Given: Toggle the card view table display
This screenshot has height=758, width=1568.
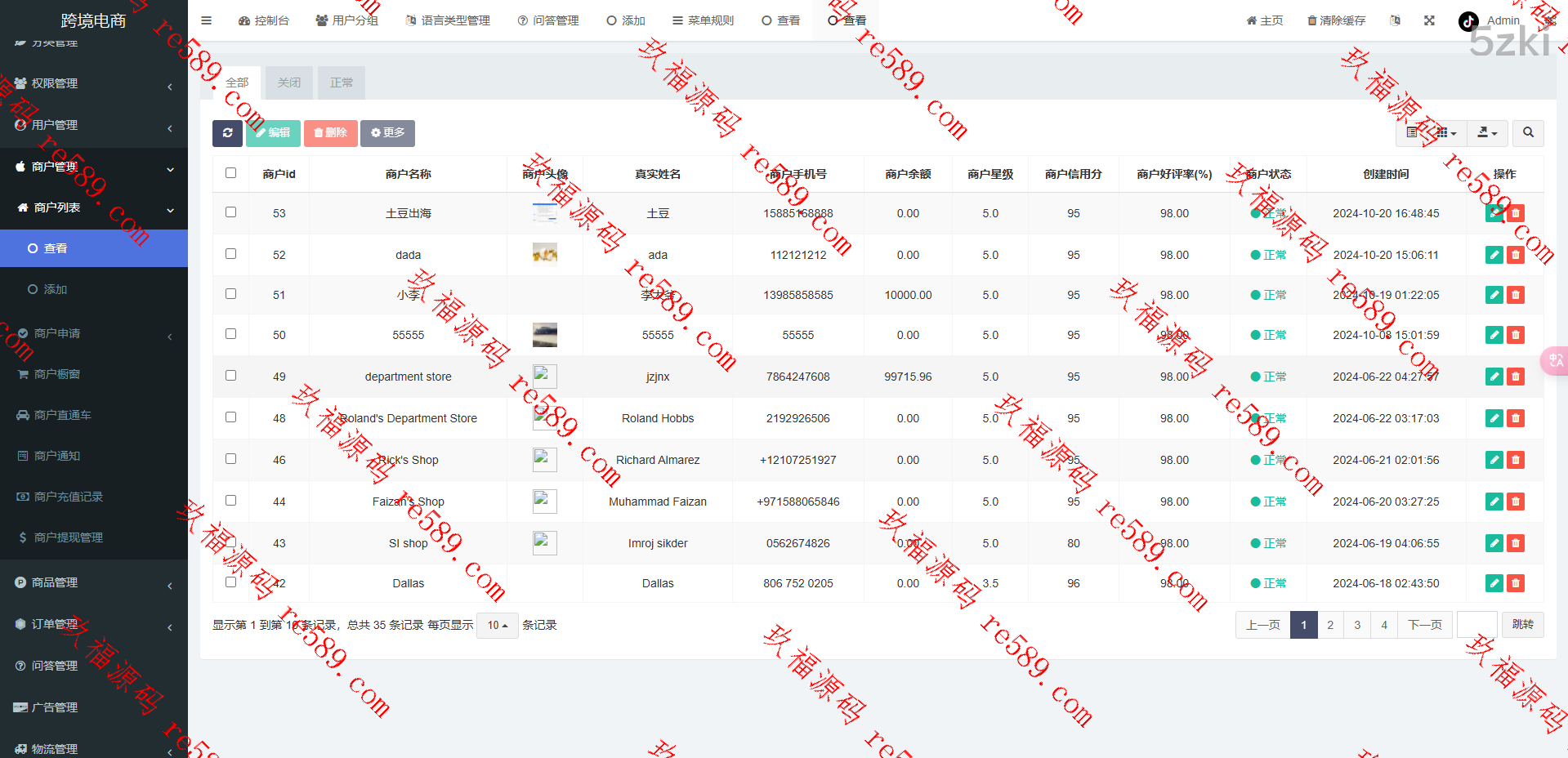Looking at the screenshot, I should click(x=1412, y=132).
